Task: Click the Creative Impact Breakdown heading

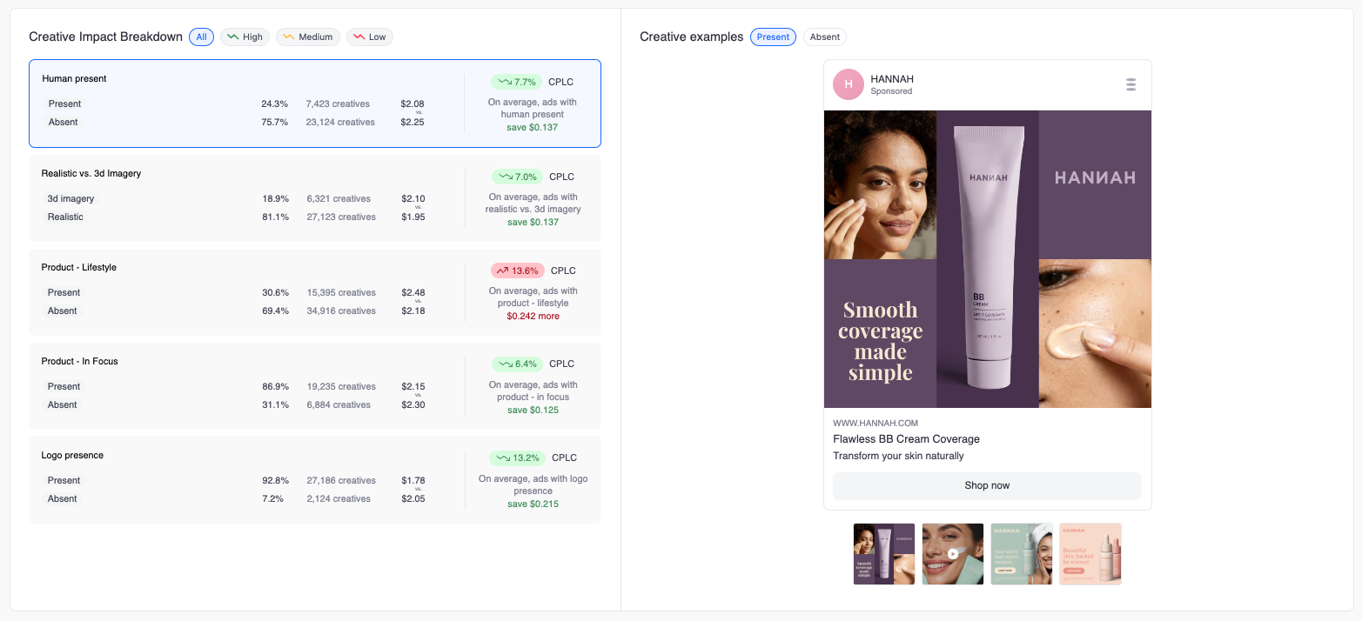Action: (105, 37)
